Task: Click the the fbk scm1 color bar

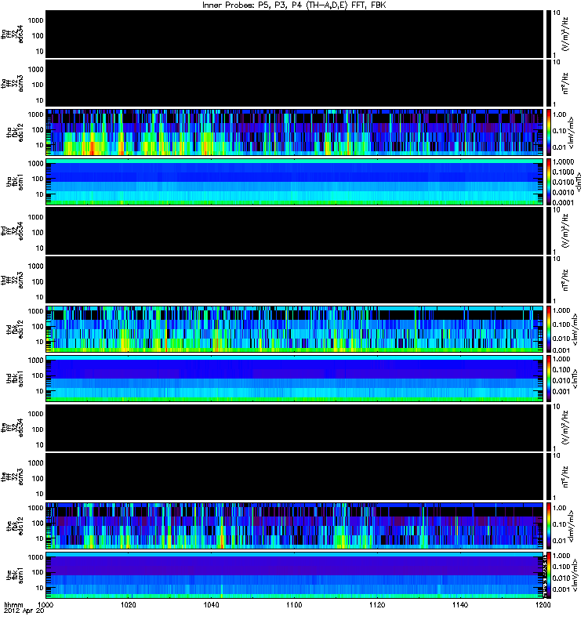Action: click(548, 575)
